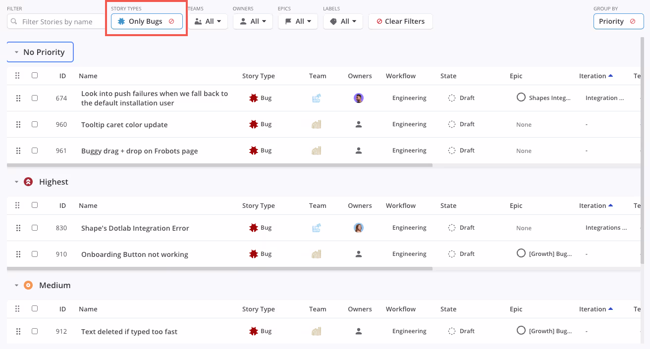This screenshot has height=349, width=650.
Task: Click Bug icon in story 674 row
Action: coord(254,98)
